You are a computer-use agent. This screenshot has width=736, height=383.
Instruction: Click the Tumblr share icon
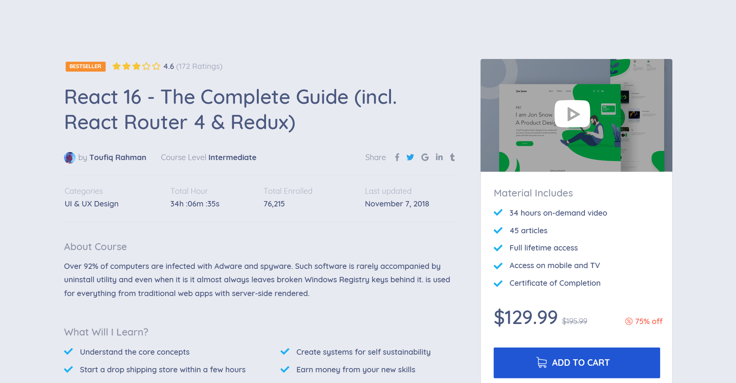tap(452, 157)
